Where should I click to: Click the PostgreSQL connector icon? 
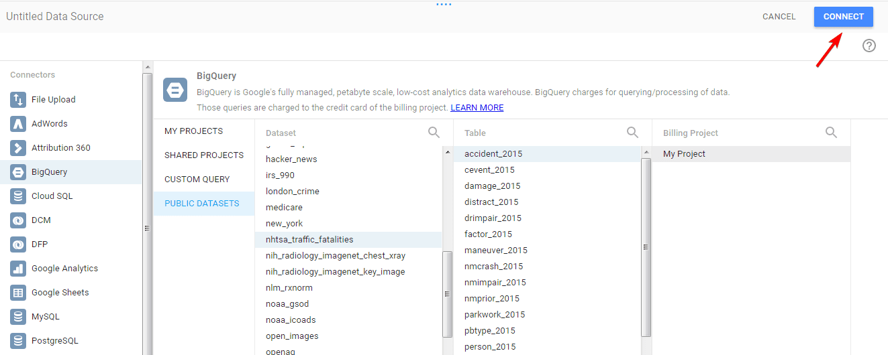tap(18, 341)
